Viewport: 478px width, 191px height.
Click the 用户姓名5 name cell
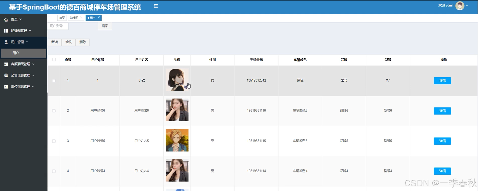(x=142, y=141)
